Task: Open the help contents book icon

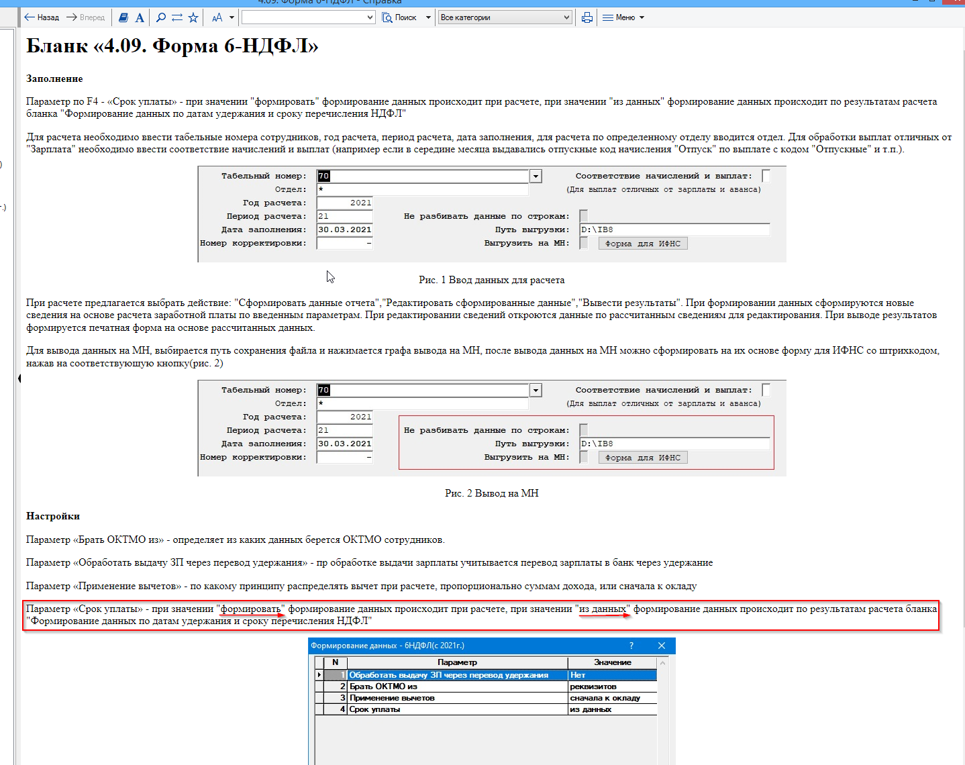Action: point(123,17)
